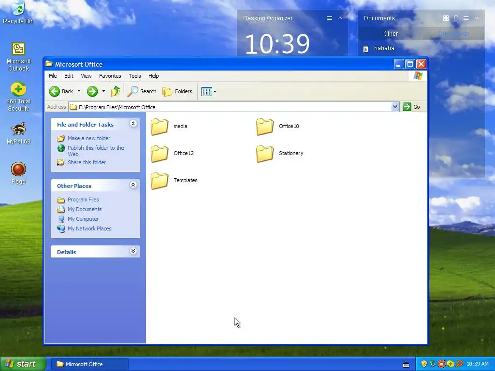
Task: Open My Computer from Other Places
Action: (x=83, y=219)
